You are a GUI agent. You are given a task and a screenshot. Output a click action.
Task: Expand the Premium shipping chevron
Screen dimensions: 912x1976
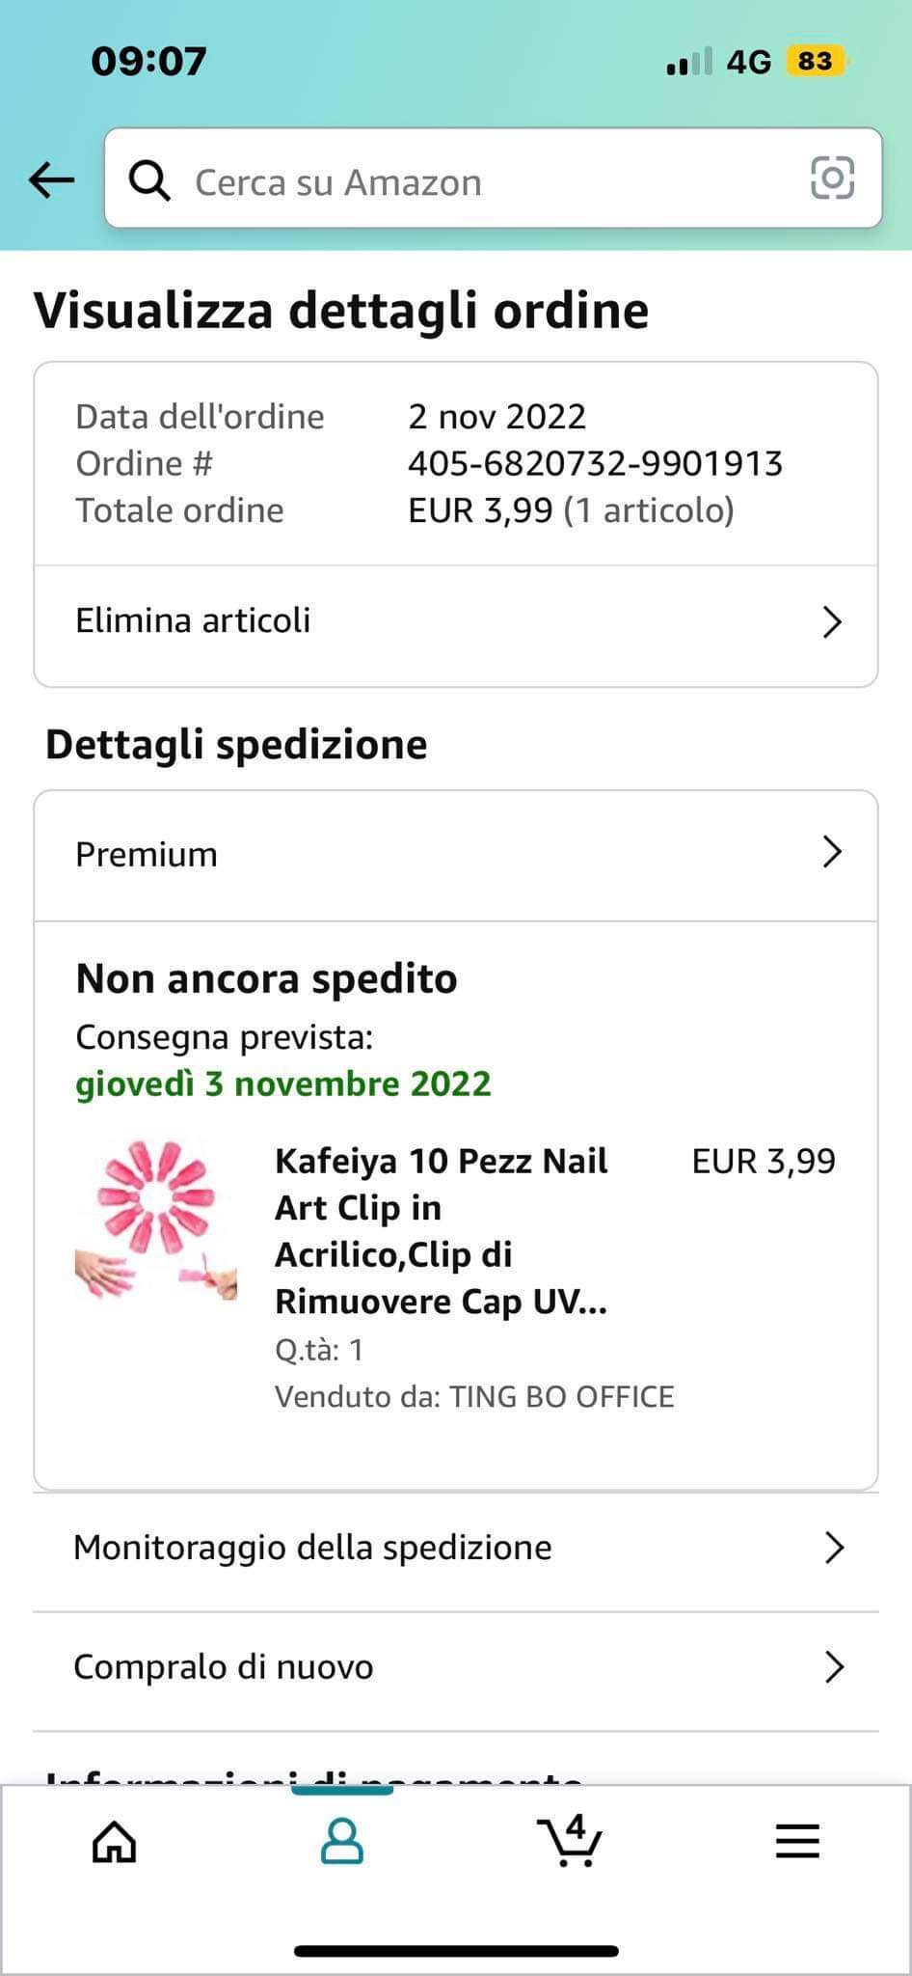832,853
